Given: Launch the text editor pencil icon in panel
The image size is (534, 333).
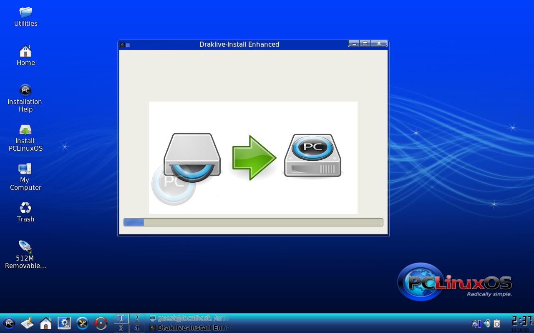Looking at the screenshot, I should 28,323.
